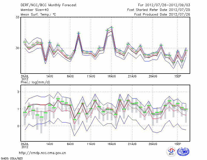Click the Fcst Produced Date line
This screenshot has width=207, height=160.
(x=162, y=14)
